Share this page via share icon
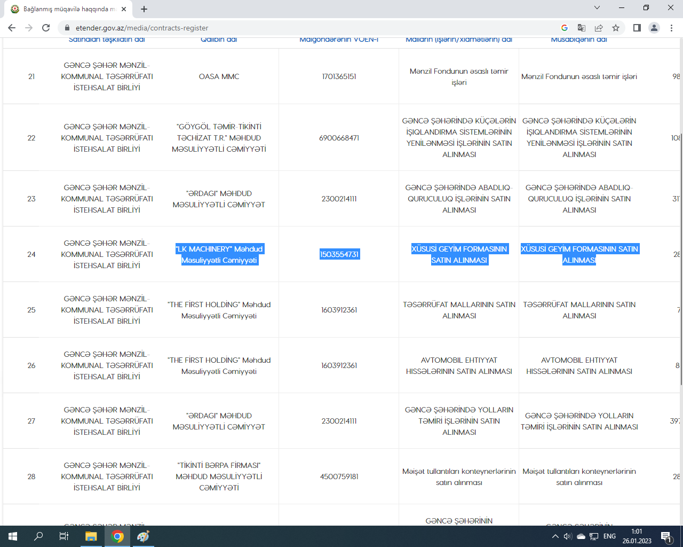Viewport: 683px width, 547px height. 599,28
